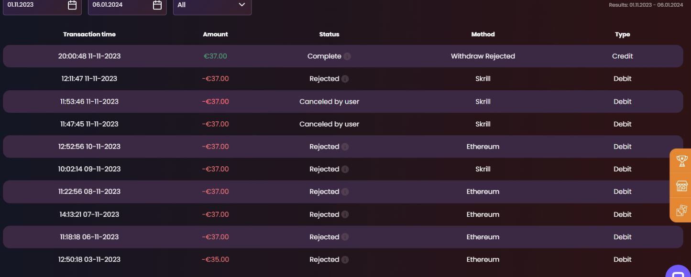Click the Amount column header
This screenshot has width=691, height=277.
click(x=215, y=34)
